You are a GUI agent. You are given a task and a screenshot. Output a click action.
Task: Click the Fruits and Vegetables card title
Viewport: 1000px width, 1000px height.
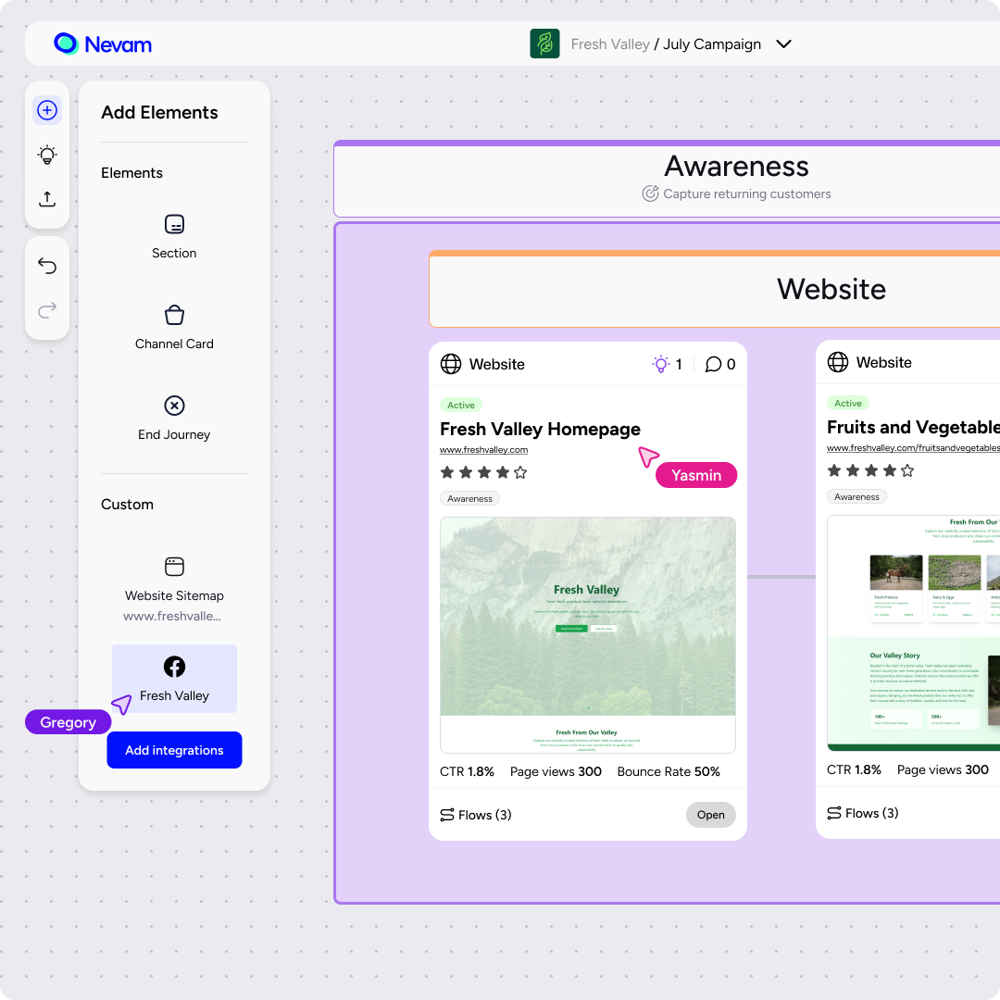[x=913, y=427]
